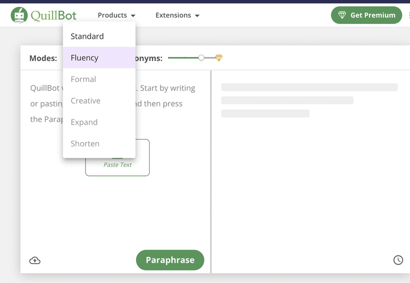Select the Formal premium mode
This screenshot has width=410, height=283.
coord(83,79)
